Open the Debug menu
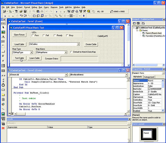Screen dimensions: 166x143 click(x=34, y=7)
